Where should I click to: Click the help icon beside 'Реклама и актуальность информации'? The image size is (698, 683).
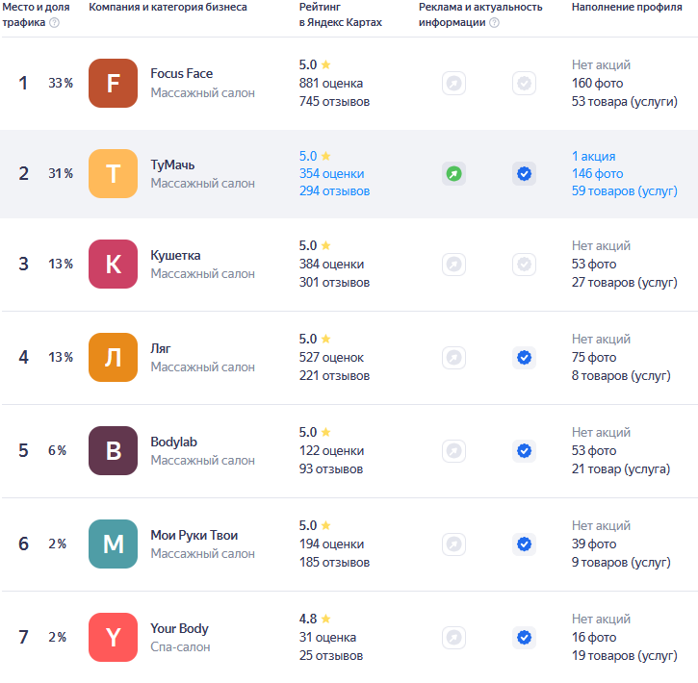tap(494, 23)
